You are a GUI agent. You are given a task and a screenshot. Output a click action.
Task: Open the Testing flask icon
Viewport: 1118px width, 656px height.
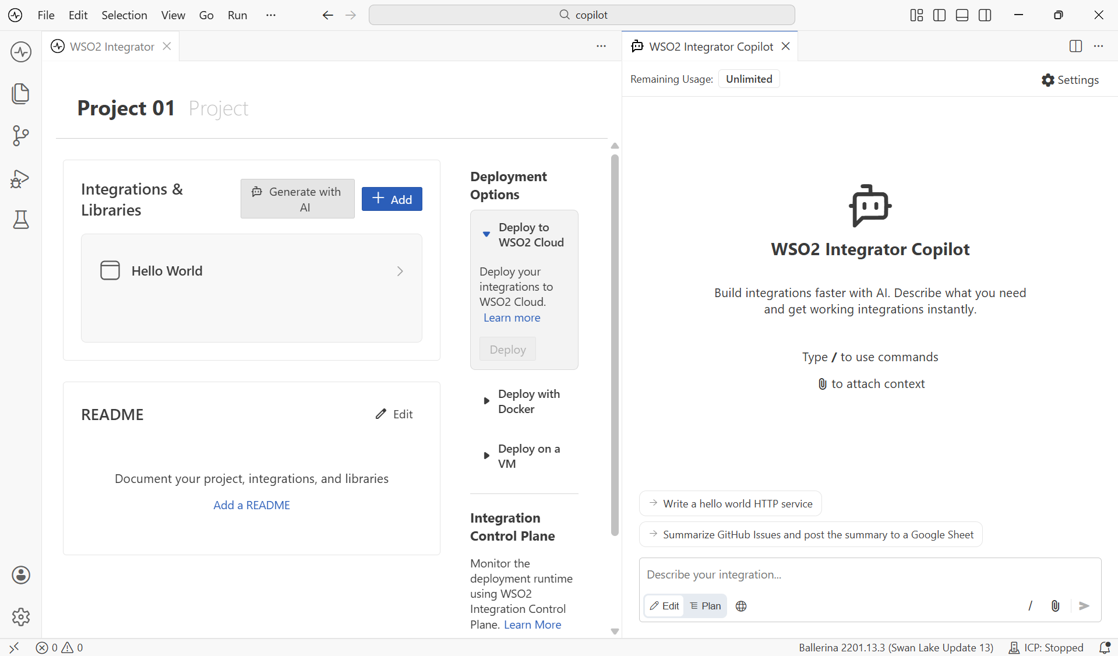(21, 220)
